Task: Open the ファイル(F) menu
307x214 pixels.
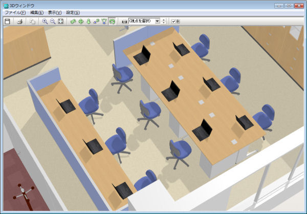Action: (x=15, y=12)
